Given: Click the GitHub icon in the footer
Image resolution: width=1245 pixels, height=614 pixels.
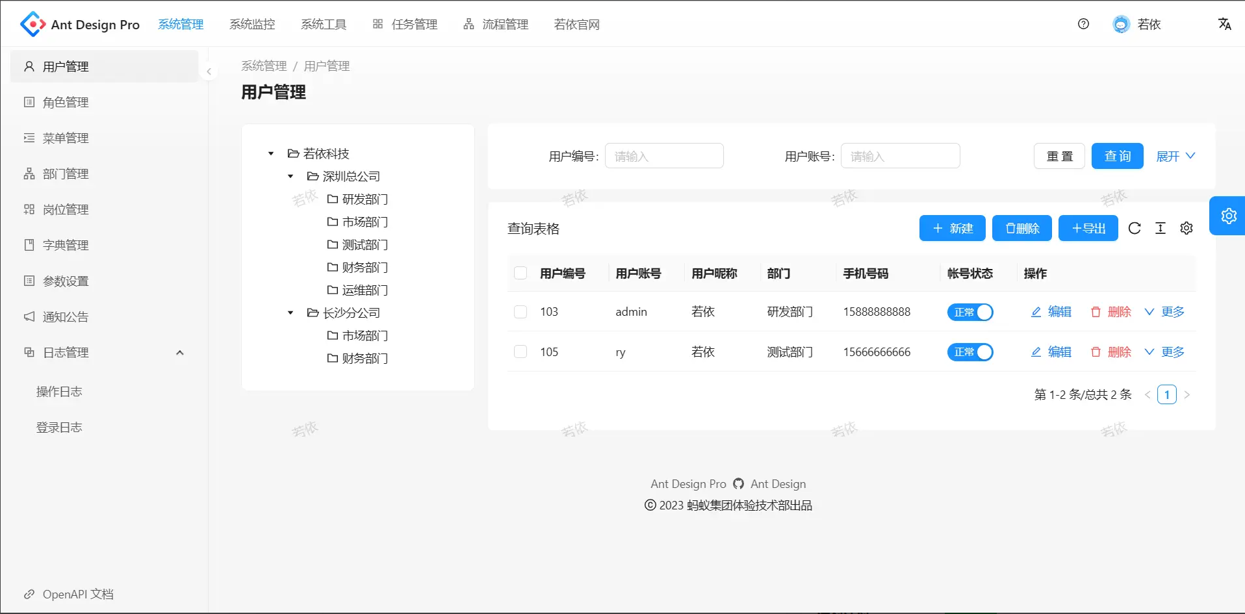Looking at the screenshot, I should (x=738, y=483).
